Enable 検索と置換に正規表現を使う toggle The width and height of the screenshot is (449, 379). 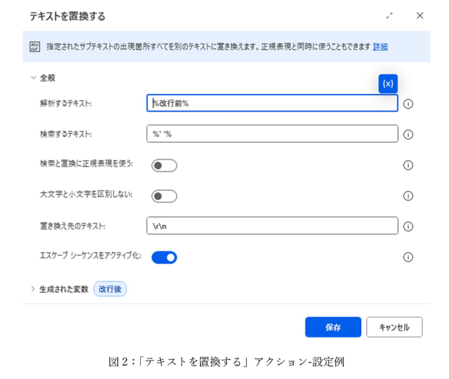pos(164,166)
